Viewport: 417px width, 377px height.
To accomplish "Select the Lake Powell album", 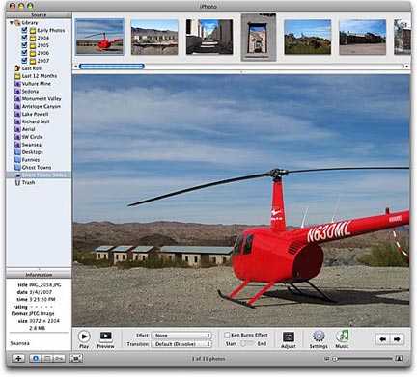I will [35, 114].
